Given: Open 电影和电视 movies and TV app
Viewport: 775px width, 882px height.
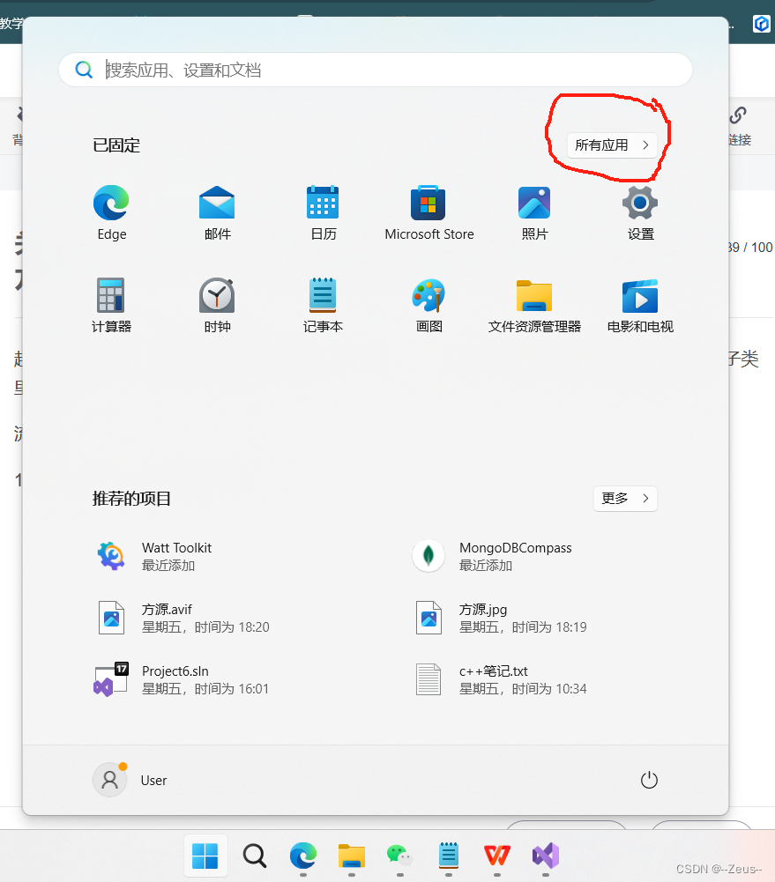Looking at the screenshot, I should coord(640,305).
